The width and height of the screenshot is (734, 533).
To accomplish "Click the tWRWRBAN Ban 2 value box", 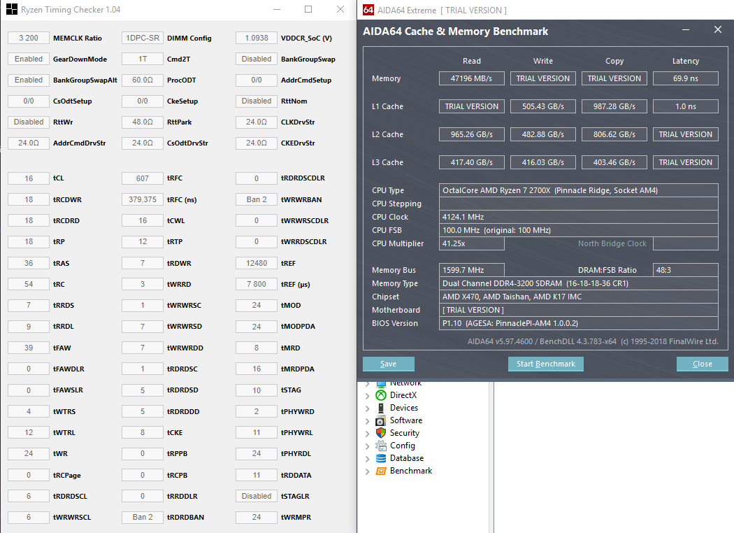I will [257, 199].
